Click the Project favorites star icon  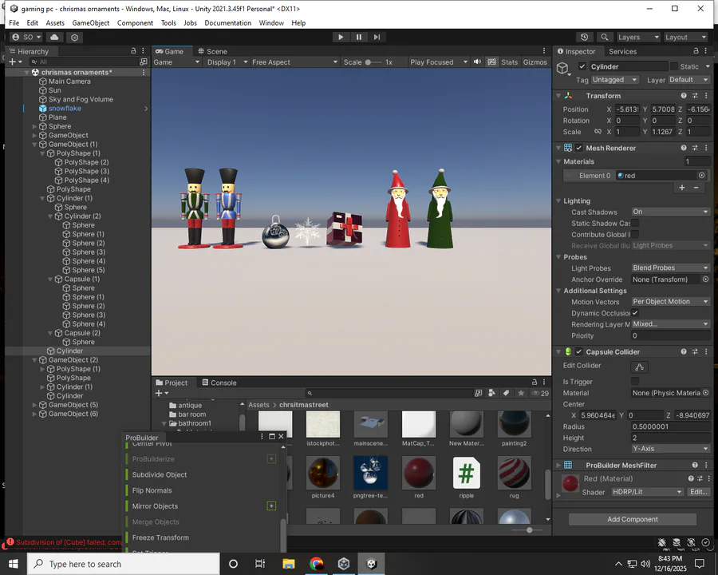coord(521,393)
